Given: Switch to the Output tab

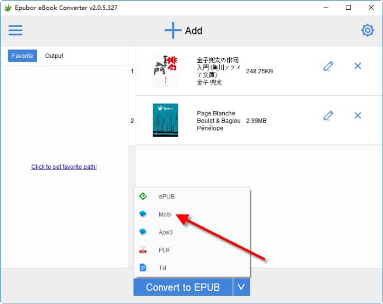Looking at the screenshot, I should (54, 56).
